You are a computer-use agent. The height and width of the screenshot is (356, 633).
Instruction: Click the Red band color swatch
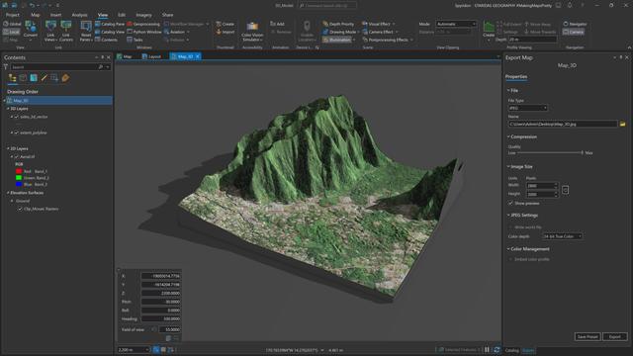pos(19,171)
